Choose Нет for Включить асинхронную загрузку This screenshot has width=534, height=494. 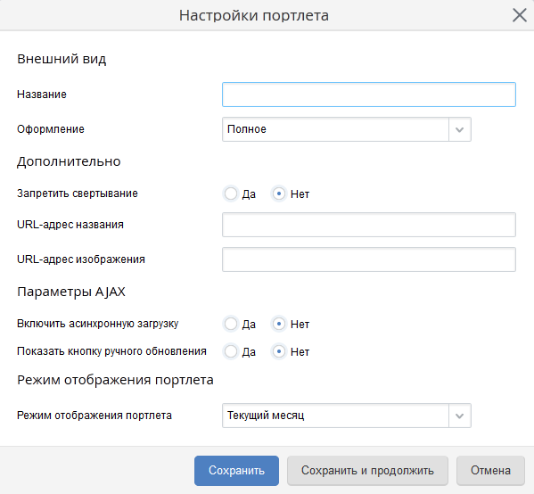(x=279, y=324)
